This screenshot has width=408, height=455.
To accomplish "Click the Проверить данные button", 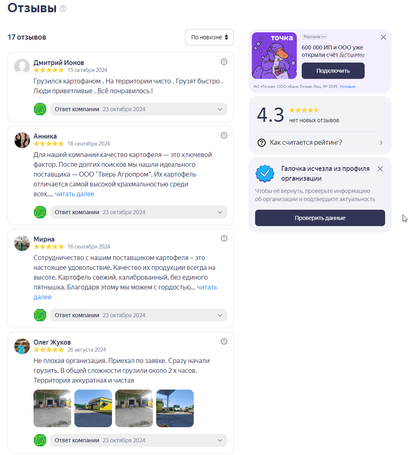I will (320, 218).
